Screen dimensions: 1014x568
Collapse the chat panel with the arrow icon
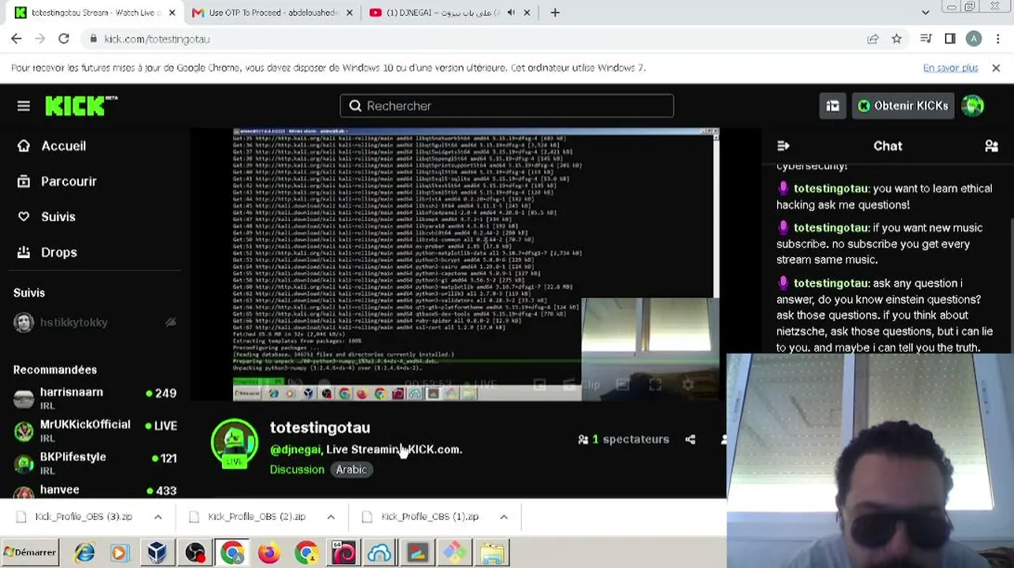(x=783, y=146)
